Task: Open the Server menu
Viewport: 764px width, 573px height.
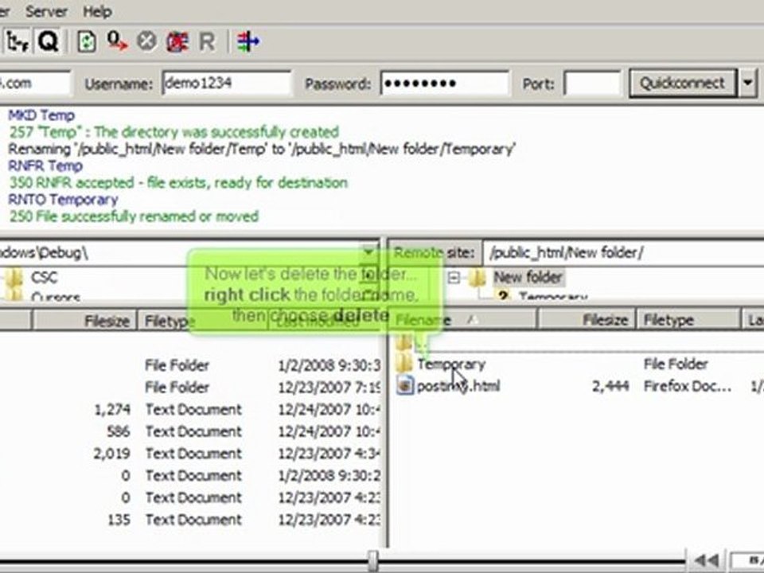Action: pos(46,11)
